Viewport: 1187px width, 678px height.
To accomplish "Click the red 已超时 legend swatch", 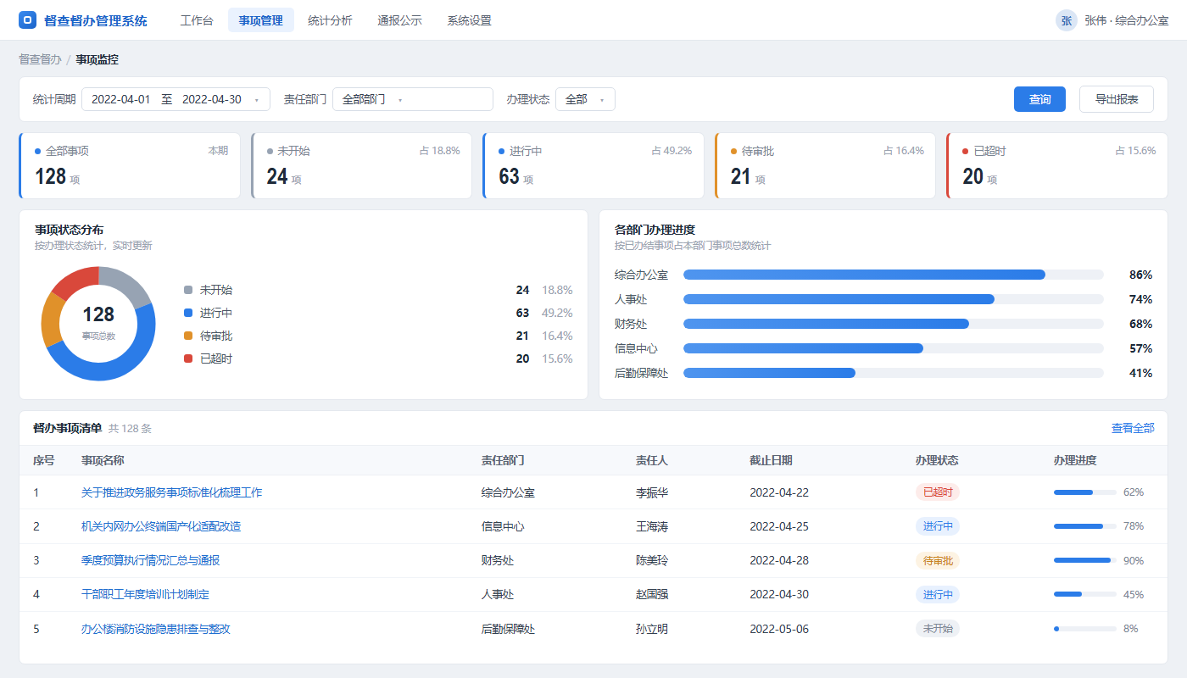I will [188, 358].
